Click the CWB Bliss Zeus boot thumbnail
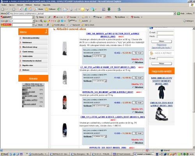Image resolution: width=195 pixels, height=156 pixels. point(161,114)
